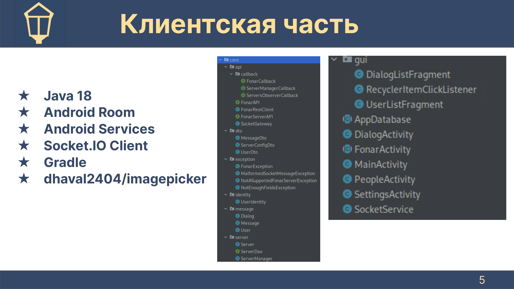Click the SocketService class icon
This screenshot has width=514, height=289.
[347, 209]
